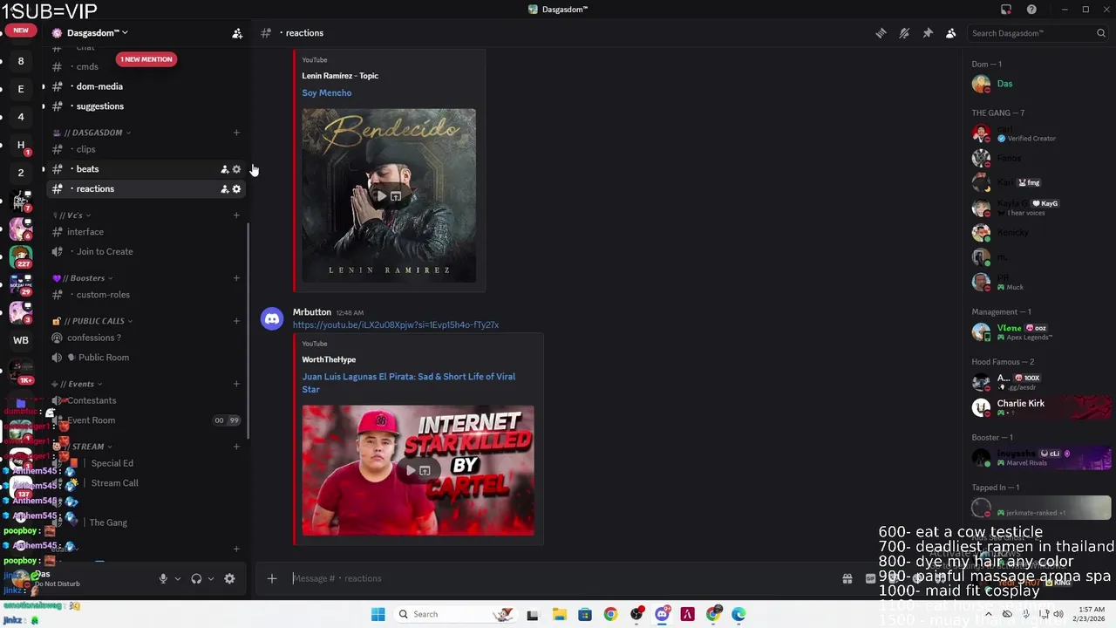Add a channel to the Vc's category
The image size is (1116, 628).
[236, 215]
